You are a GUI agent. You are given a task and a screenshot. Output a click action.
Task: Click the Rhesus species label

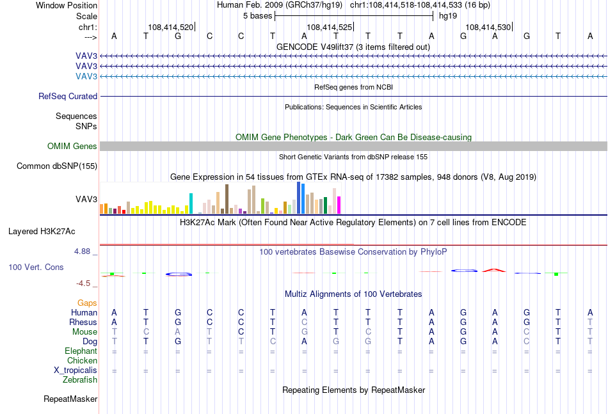[x=83, y=322]
